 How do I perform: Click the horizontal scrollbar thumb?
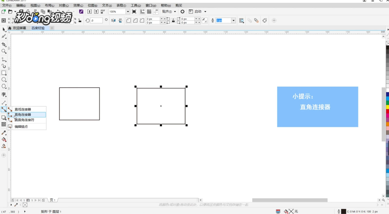(x=290, y=200)
